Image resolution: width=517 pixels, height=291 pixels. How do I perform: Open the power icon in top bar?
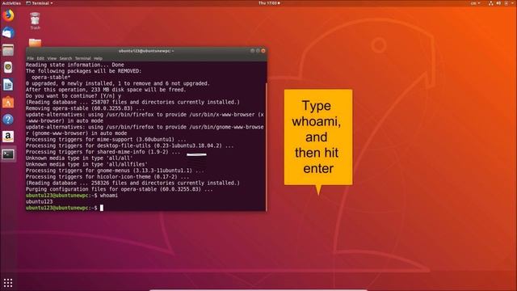(x=506, y=3)
